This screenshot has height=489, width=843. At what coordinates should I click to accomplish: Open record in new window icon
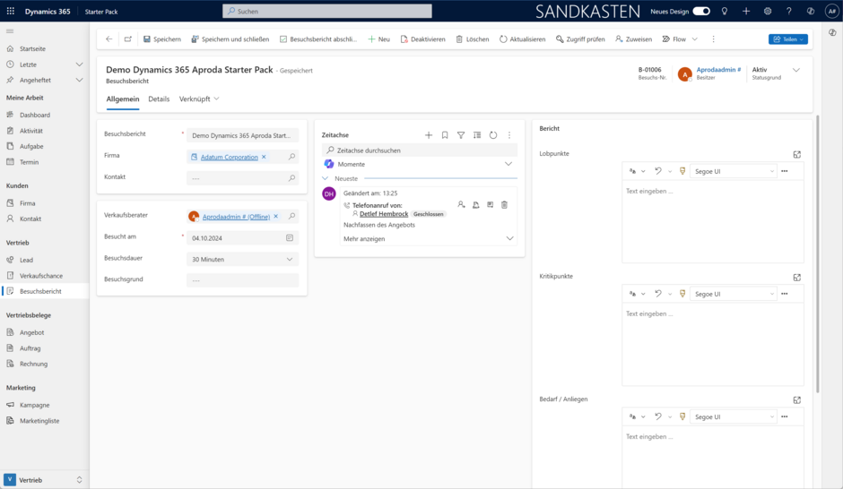click(x=128, y=39)
